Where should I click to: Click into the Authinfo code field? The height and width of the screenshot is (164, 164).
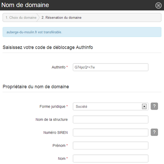coord(111,67)
